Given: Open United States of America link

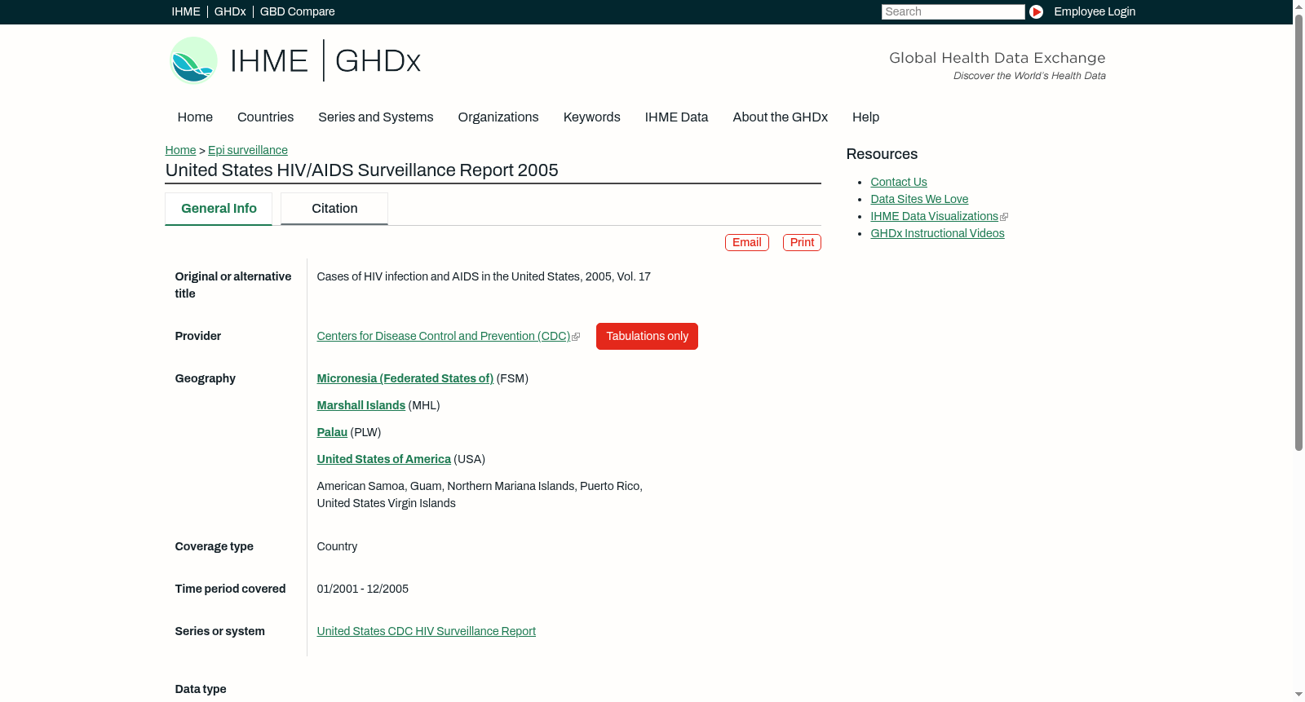Looking at the screenshot, I should point(383,459).
